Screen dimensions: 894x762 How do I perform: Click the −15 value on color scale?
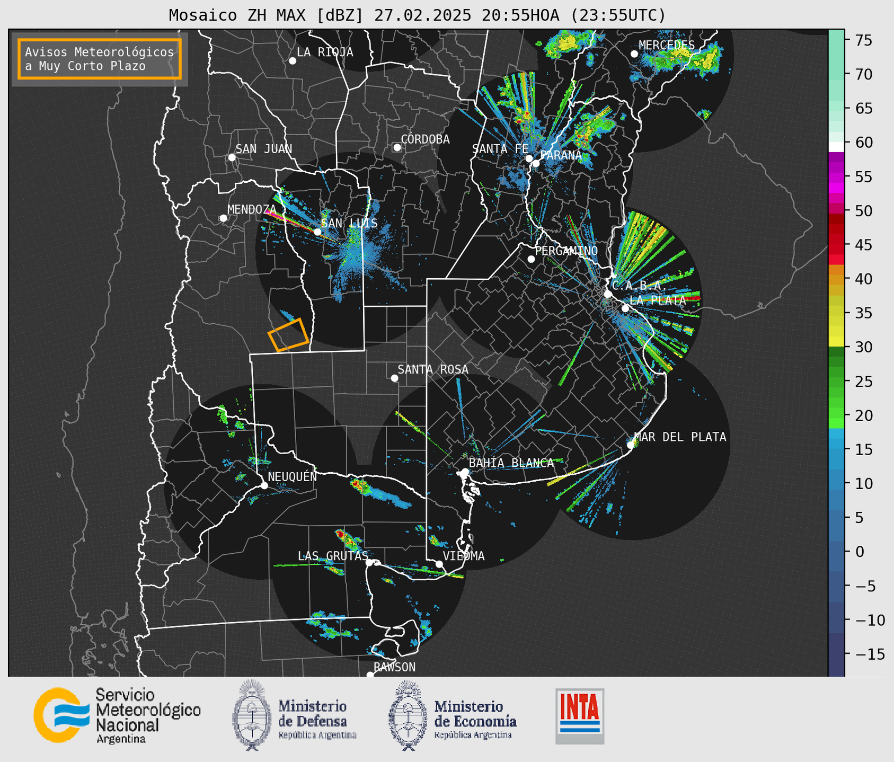(870, 654)
